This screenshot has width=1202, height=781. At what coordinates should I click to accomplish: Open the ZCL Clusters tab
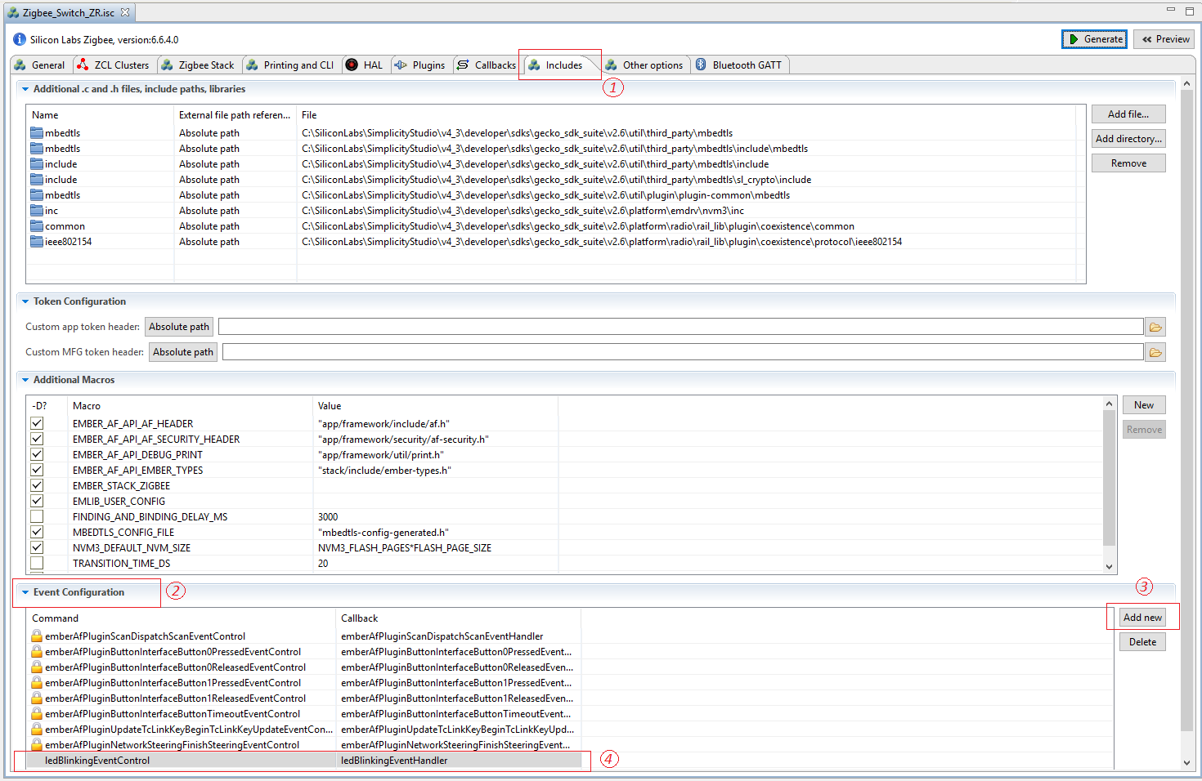114,65
